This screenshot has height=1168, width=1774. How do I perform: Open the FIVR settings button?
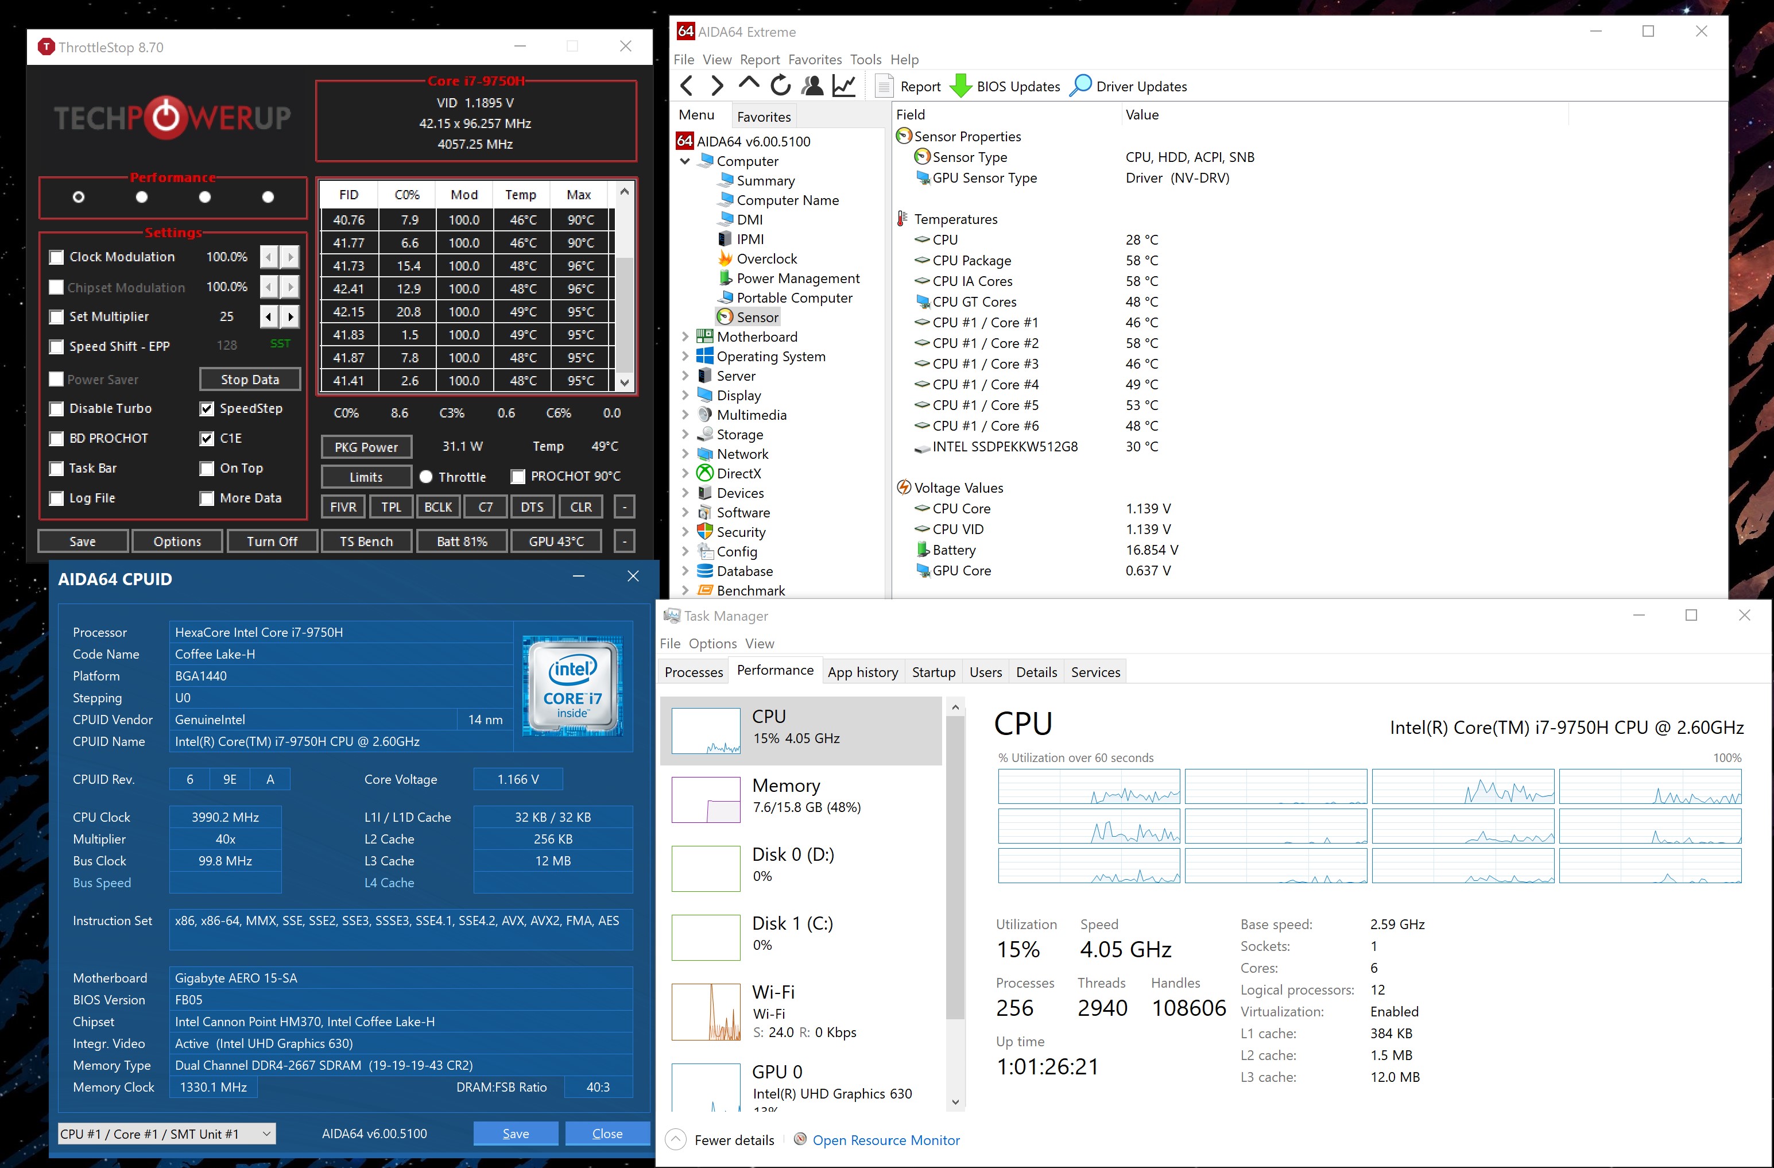pos(343,507)
